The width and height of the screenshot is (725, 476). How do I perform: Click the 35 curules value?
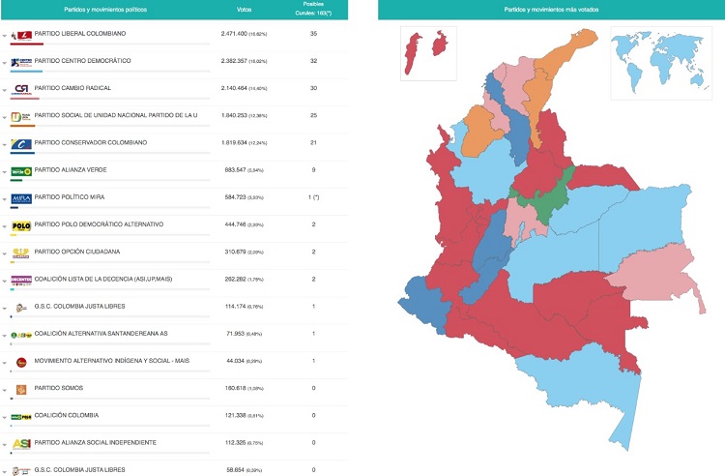(313, 34)
